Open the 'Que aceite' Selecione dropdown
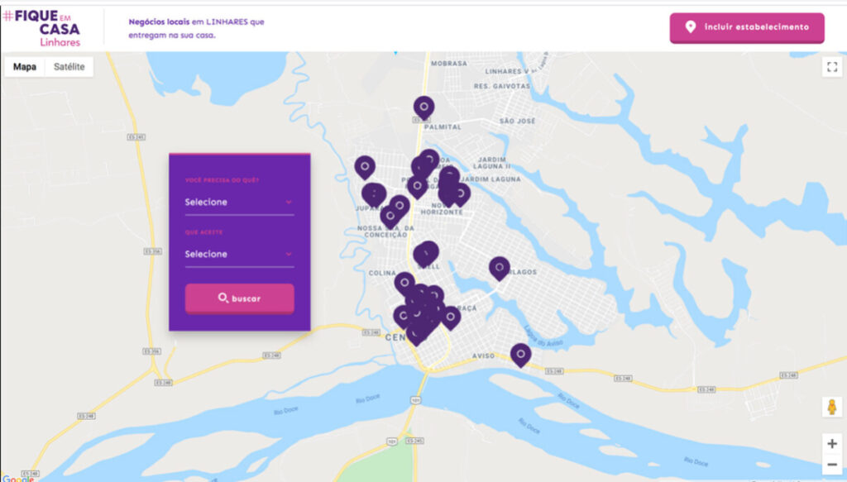This screenshot has height=482, width=847. (x=239, y=254)
